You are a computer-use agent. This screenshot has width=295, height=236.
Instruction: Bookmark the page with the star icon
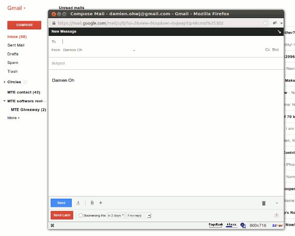point(265,23)
